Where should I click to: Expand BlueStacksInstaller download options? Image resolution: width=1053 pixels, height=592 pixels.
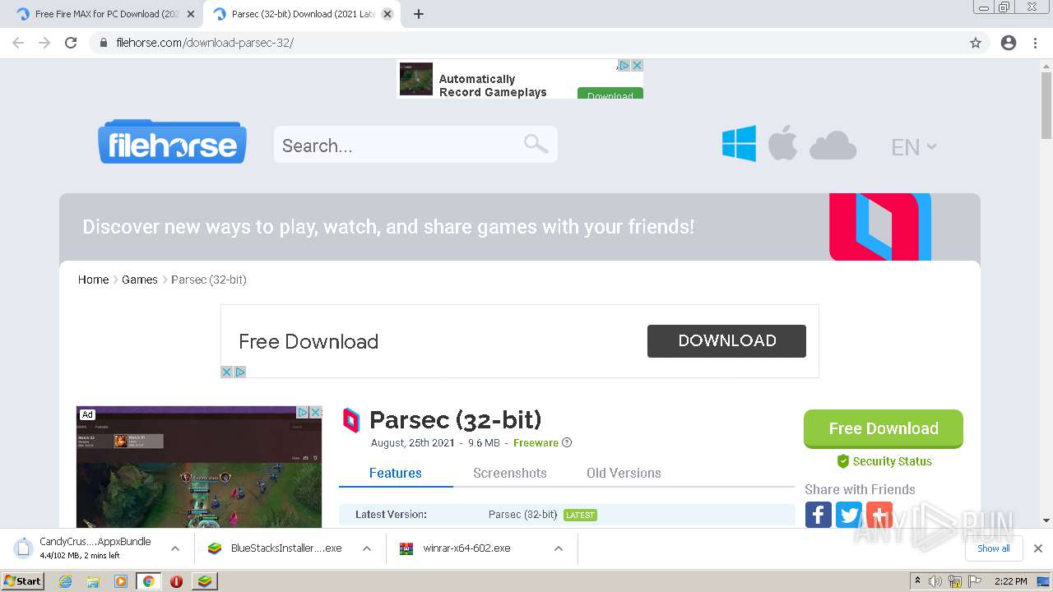pyautogui.click(x=367, y=548)
